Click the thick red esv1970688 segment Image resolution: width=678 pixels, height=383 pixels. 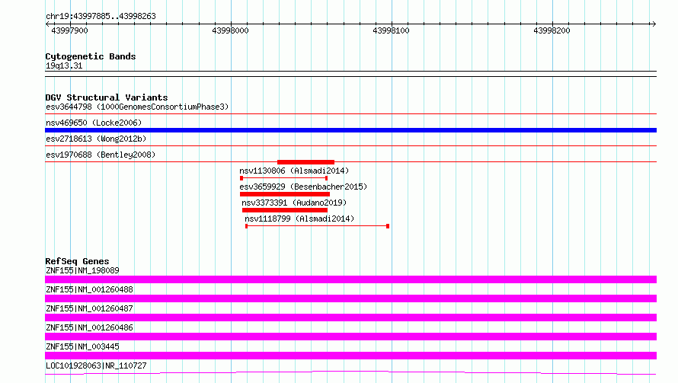(x=305, y=162)
